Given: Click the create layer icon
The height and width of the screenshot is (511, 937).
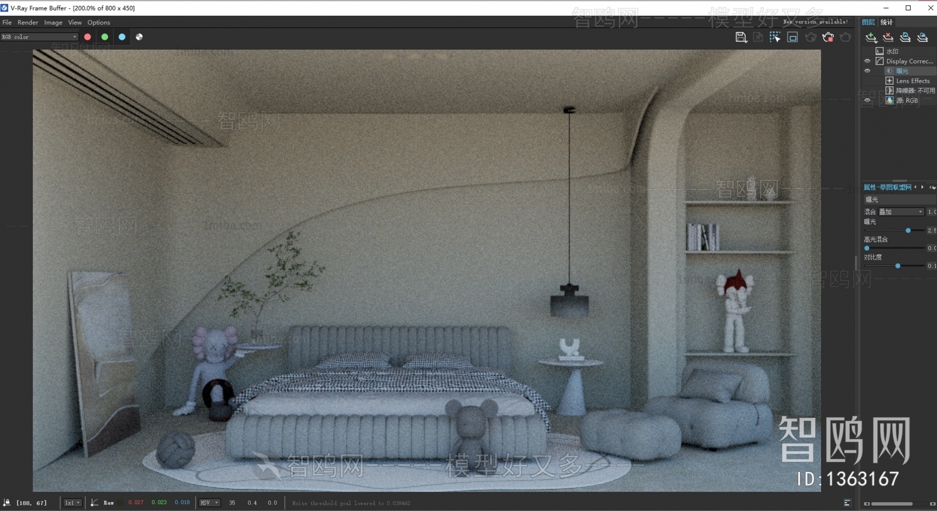Looking at the screenshot, I should point(871,37).
